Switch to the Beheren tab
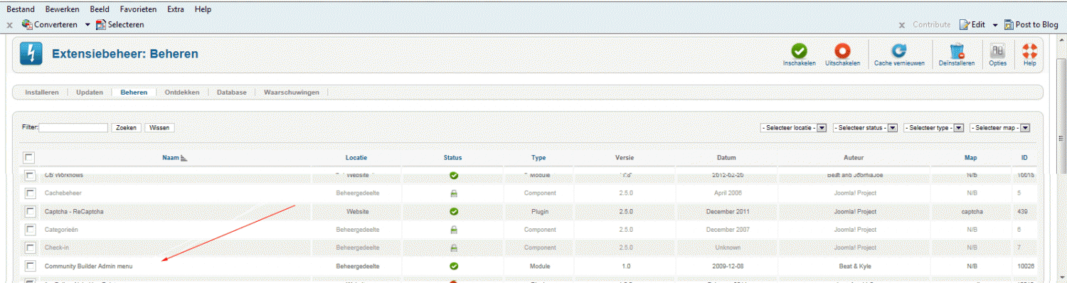 pos(134,92)
